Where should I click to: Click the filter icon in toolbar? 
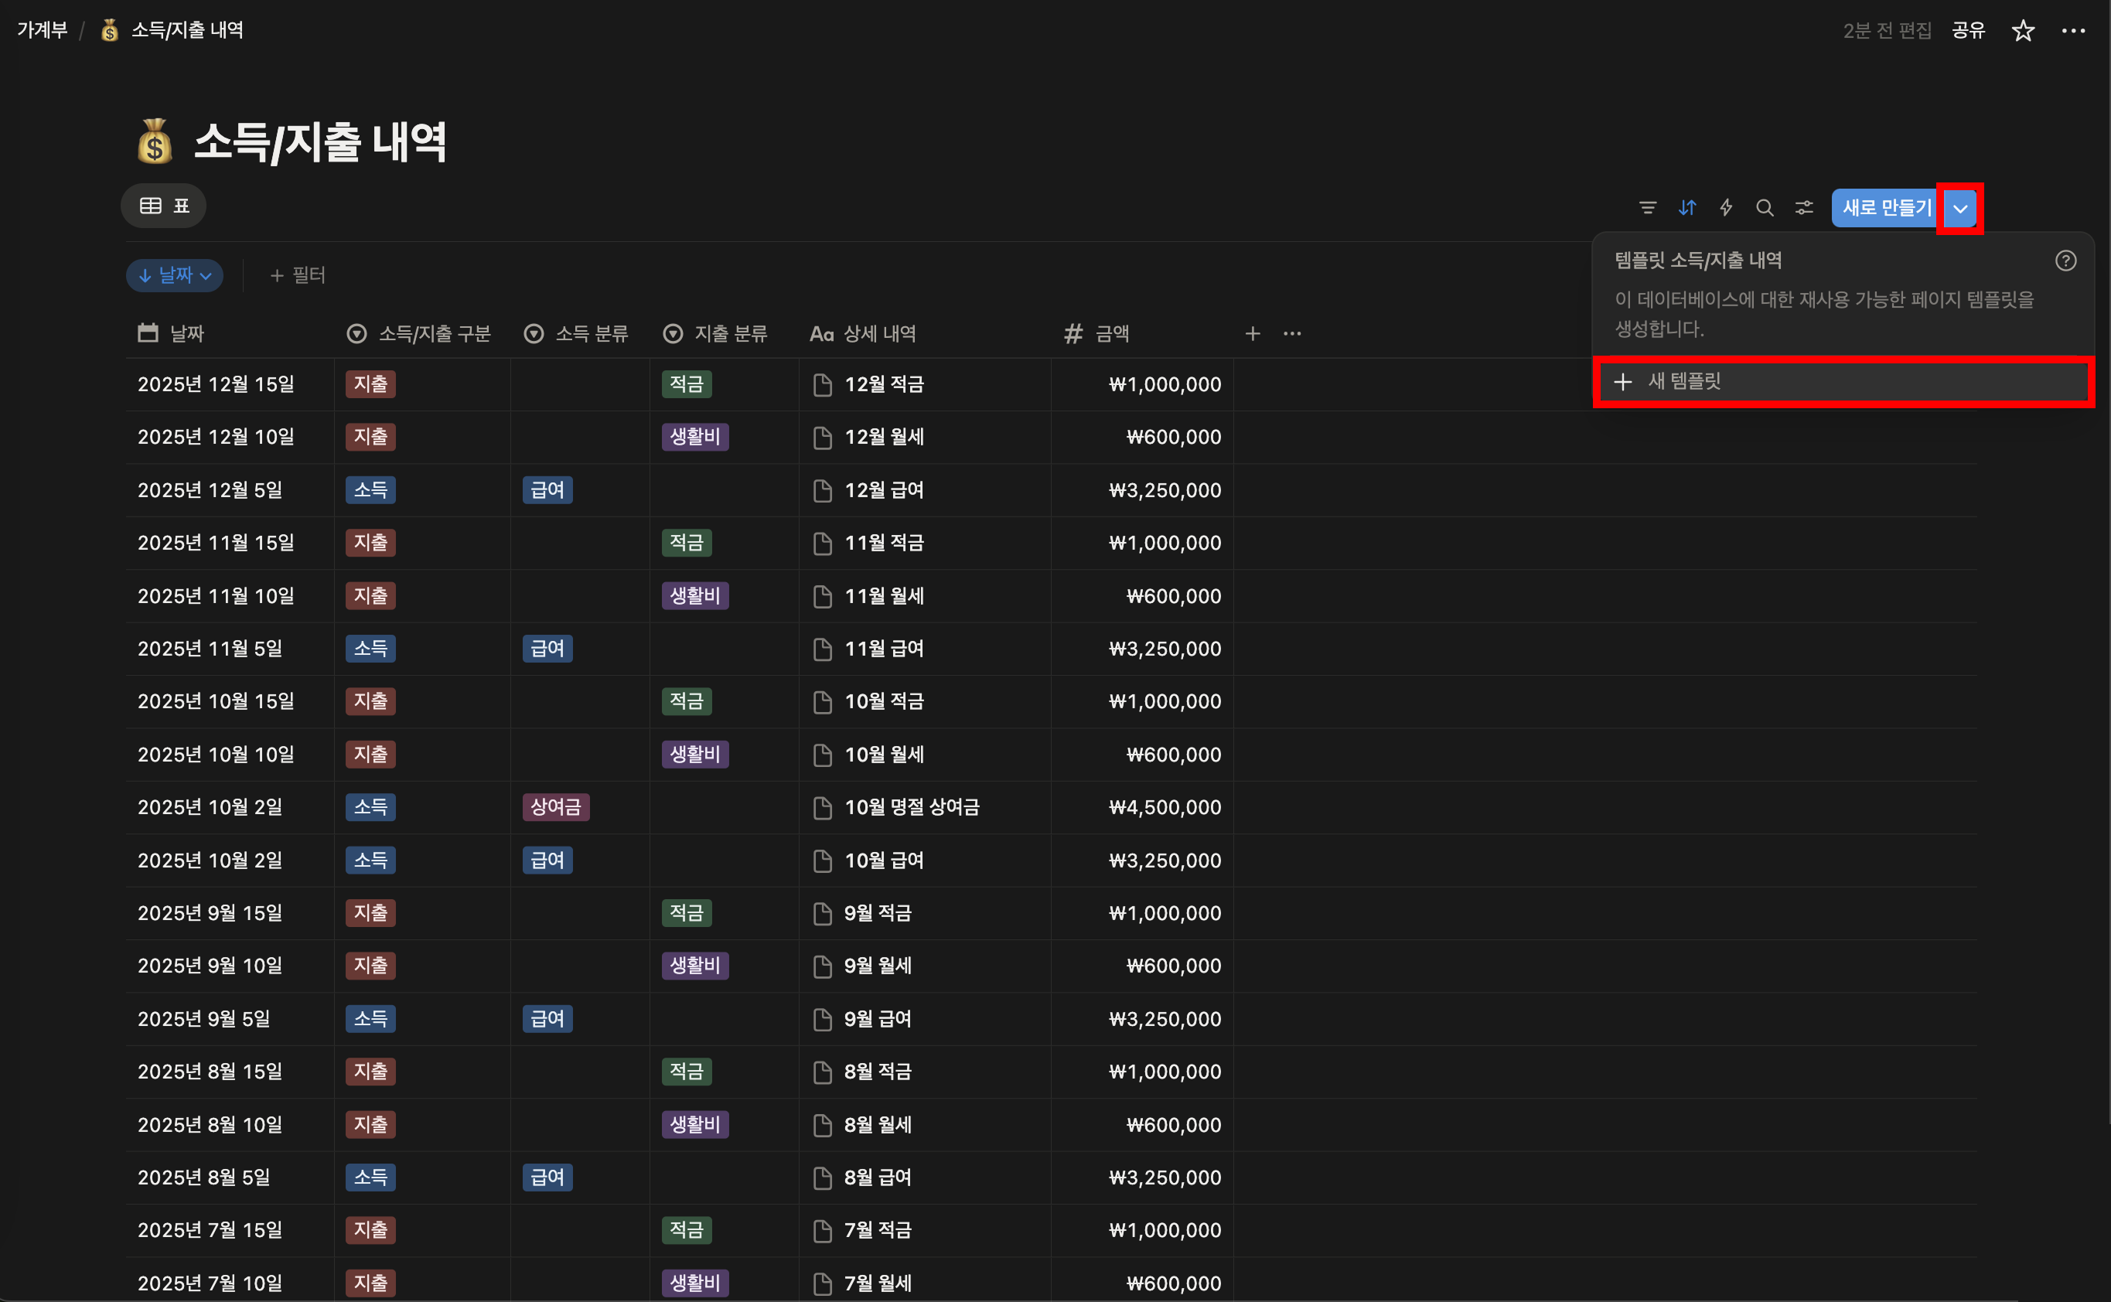(1647, 207)
